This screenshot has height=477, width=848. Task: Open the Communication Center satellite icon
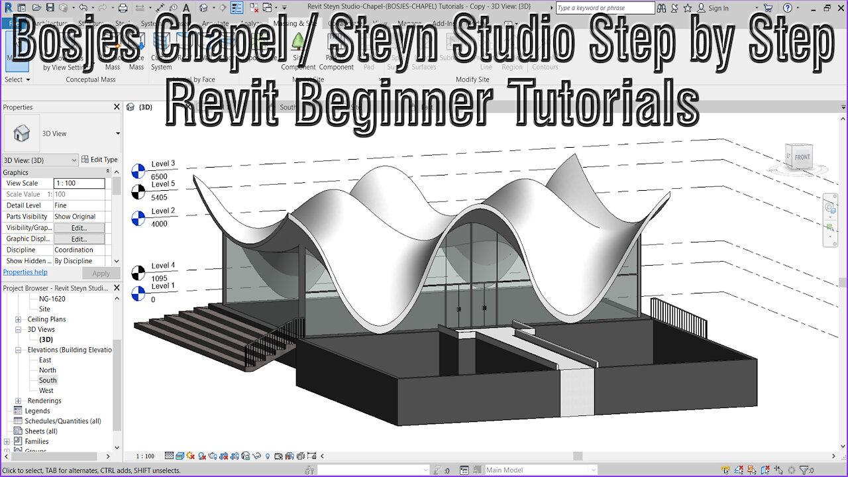click(674, 8)
